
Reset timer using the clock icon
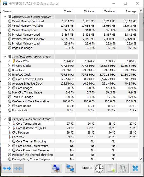(x=99, y=168)
